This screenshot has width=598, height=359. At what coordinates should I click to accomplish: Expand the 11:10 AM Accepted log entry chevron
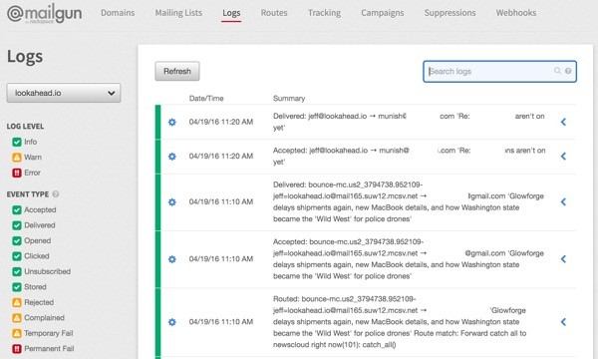pyautogui.click(x=563, y=259)
